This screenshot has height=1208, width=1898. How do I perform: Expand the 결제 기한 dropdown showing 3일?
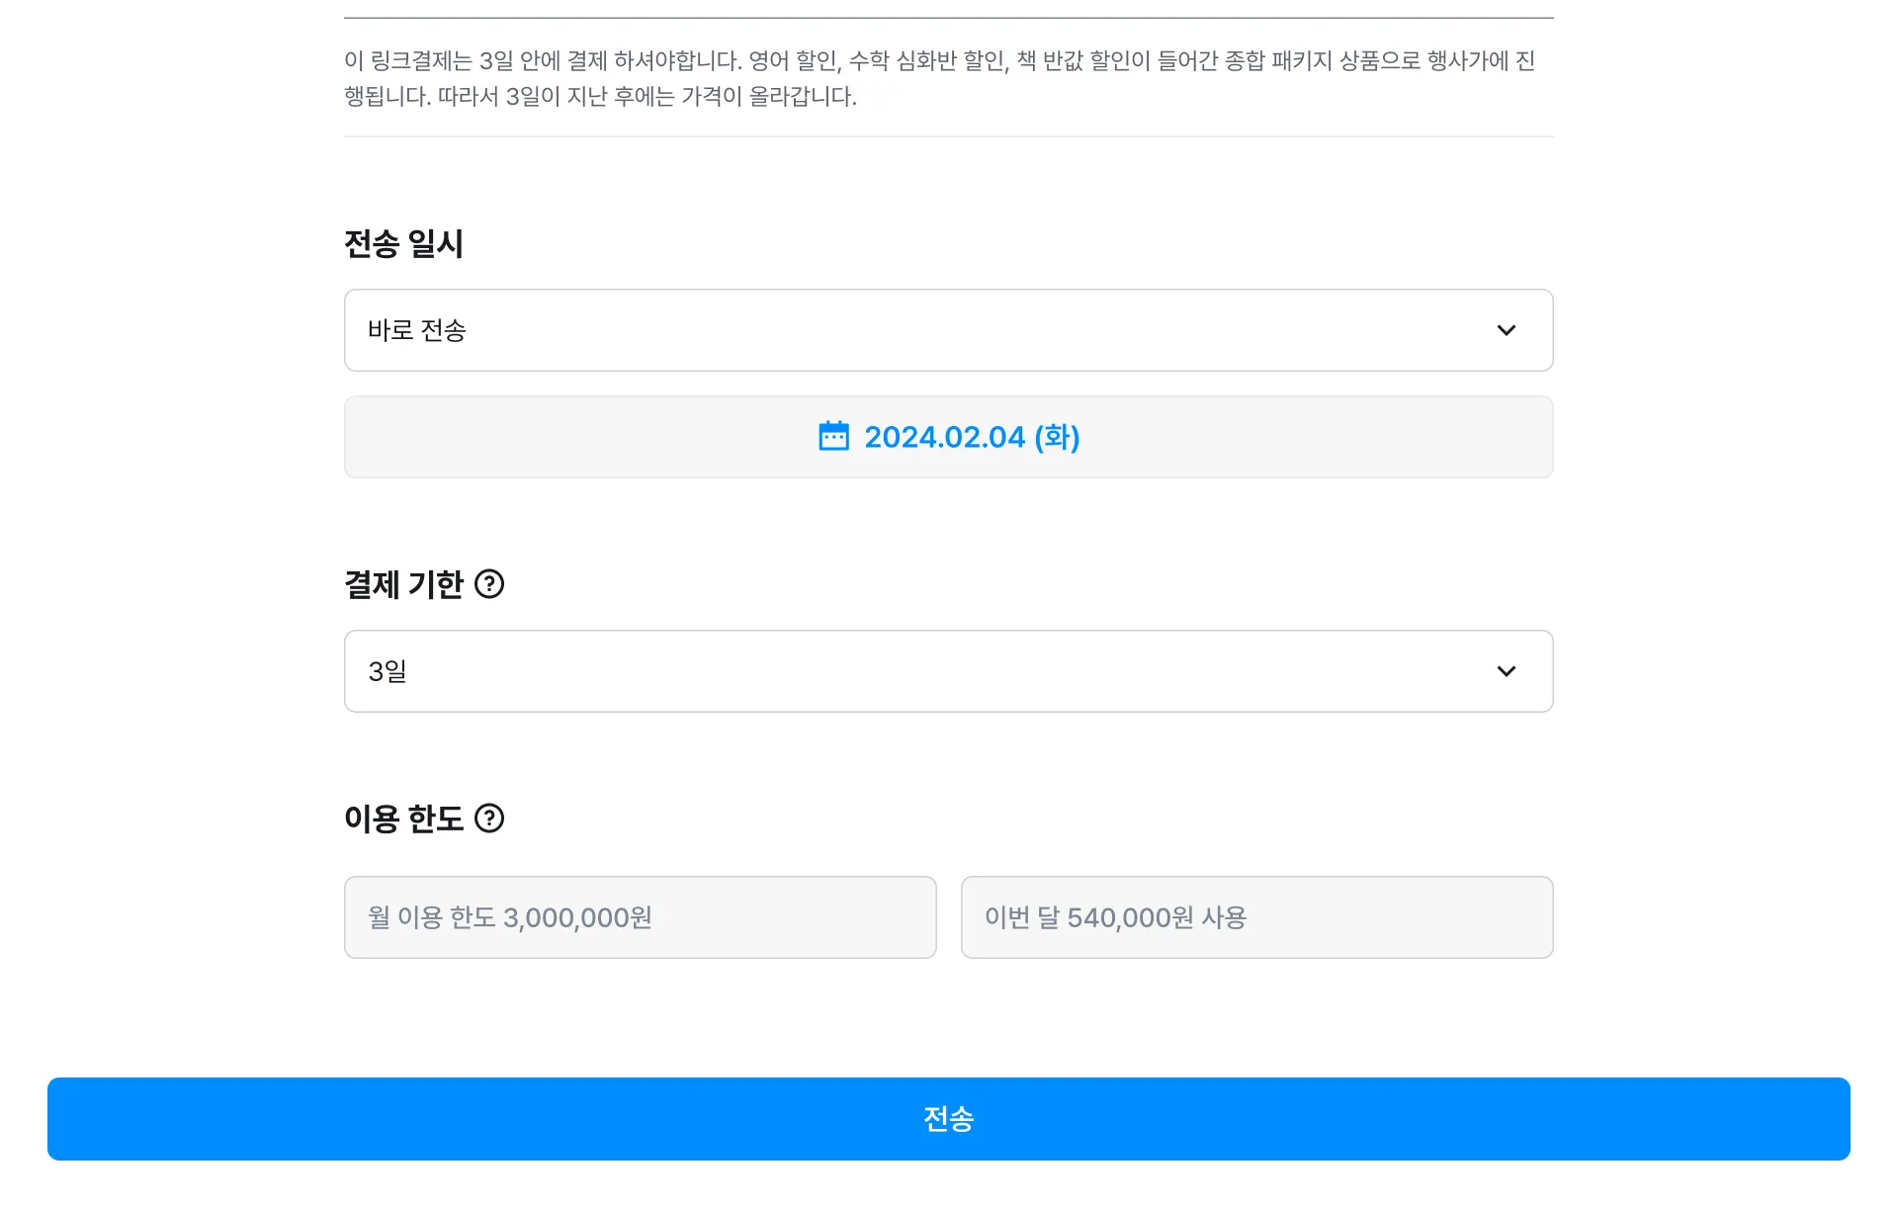[x=947, y=671]
